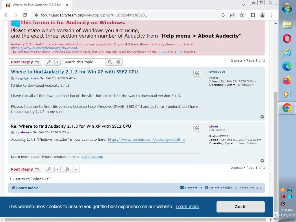Open the side panel icon

click(x=253, y=15)
